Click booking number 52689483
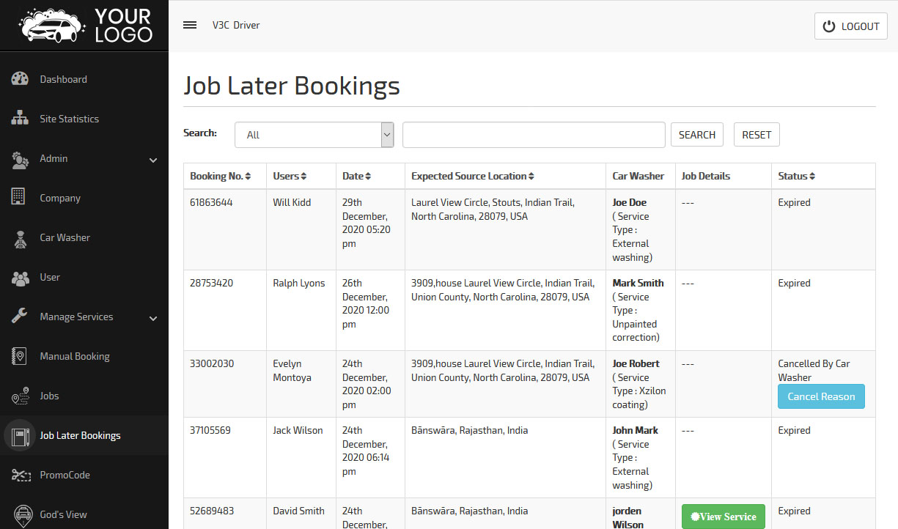This screenshot has height=529, width=898. click(212, 511)
